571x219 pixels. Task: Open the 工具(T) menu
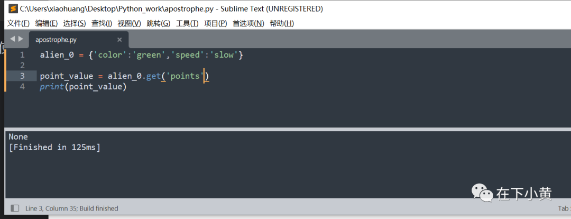point(187,23)
